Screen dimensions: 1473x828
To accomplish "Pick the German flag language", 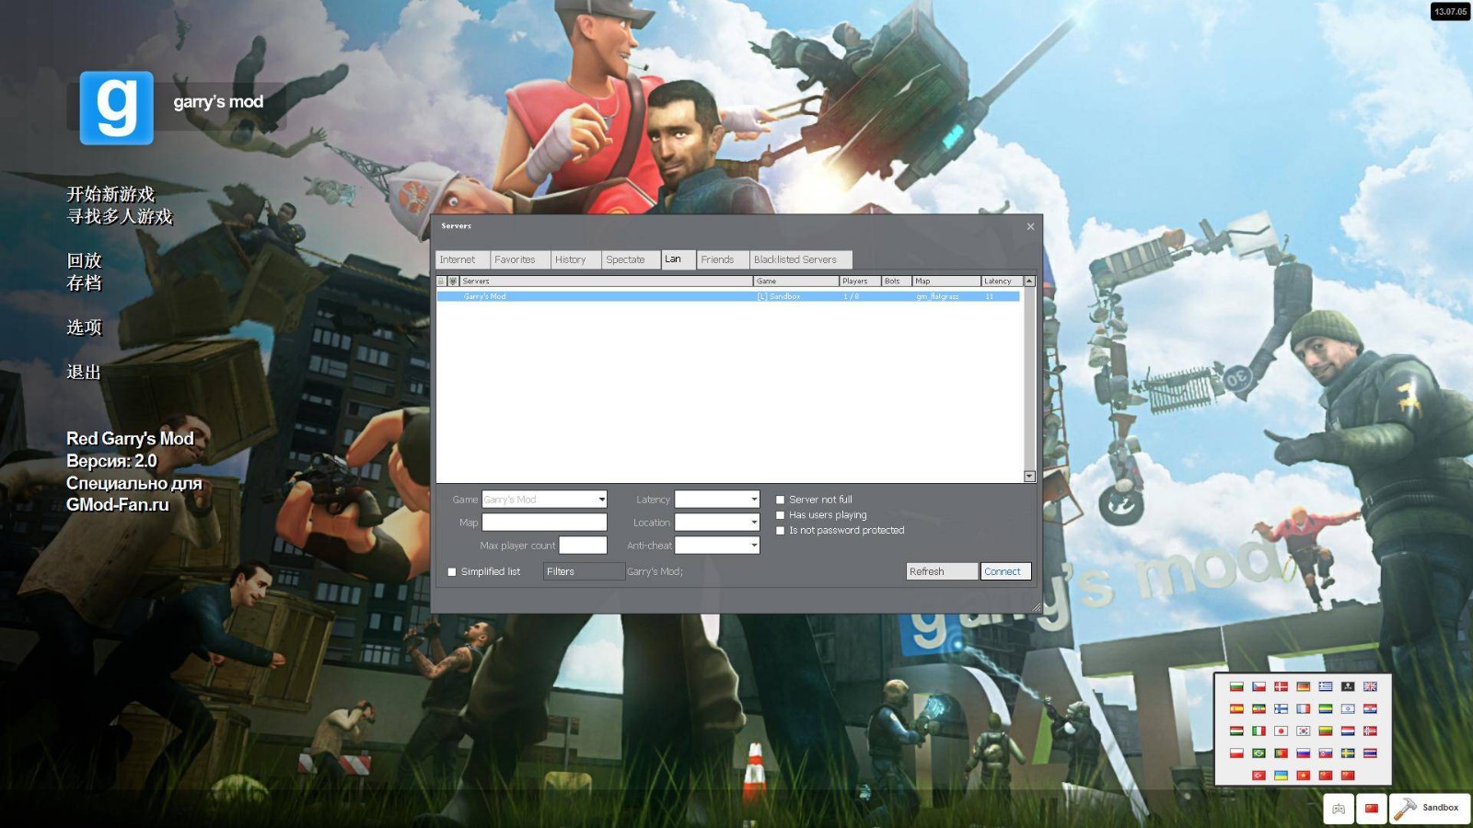I will coord(1304,686).
